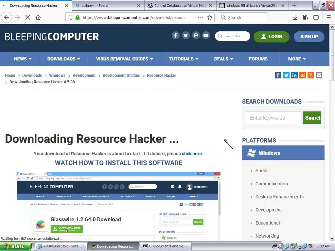Open BleepingComputer YouTube header icon
This screenshot has height=251, width=335.
(x=206, y=35)
